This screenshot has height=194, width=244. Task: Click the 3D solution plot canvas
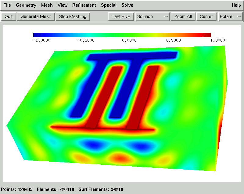tap(122, 104)
